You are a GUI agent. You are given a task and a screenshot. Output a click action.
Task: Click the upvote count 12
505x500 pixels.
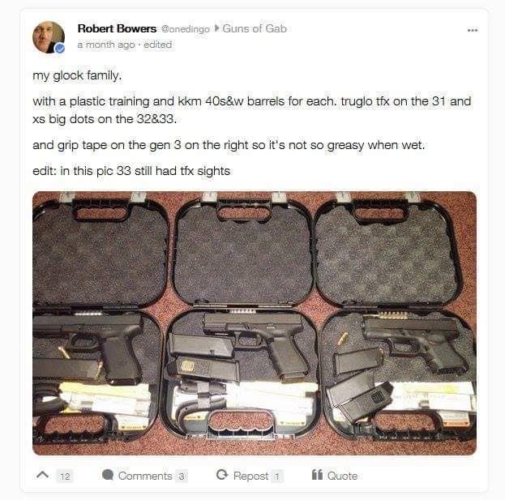point(65,476)
